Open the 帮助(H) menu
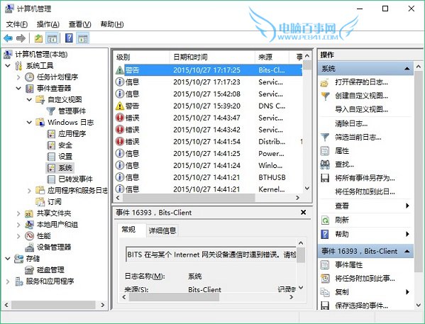 [x=112, y=24]
